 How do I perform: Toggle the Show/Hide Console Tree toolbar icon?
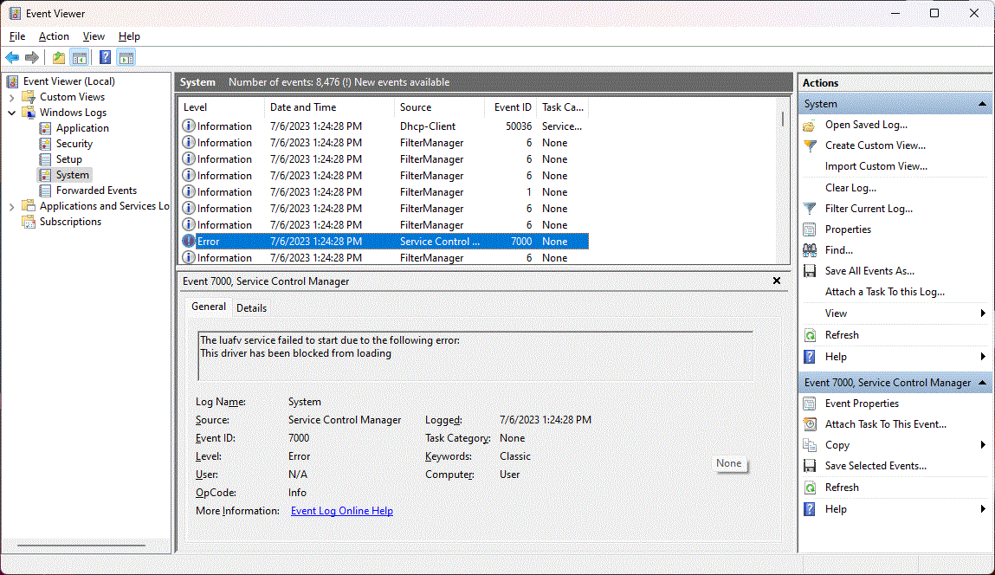pos(80,58)
